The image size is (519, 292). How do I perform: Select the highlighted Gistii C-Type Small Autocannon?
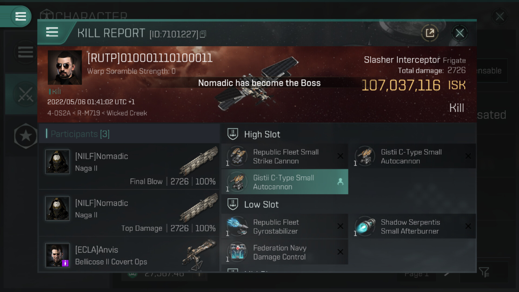pos(285,182)
